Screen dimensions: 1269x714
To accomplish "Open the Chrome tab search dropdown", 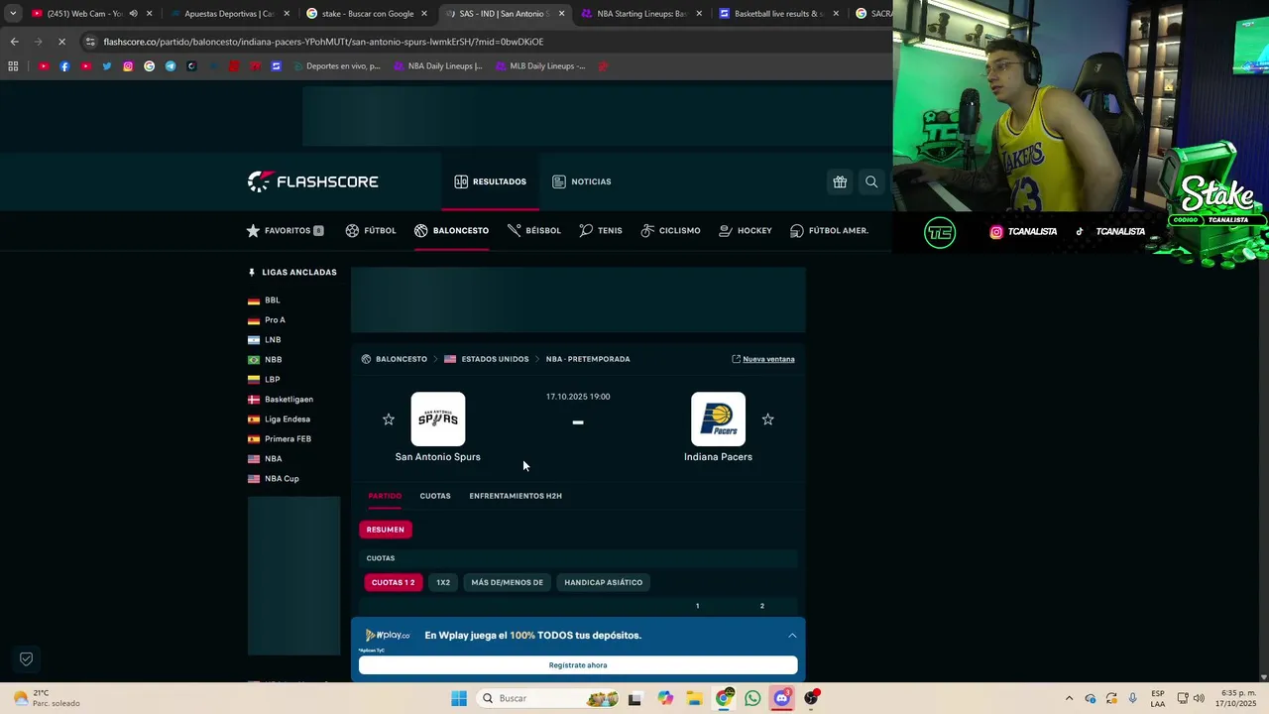I will [x=12, y=14].
